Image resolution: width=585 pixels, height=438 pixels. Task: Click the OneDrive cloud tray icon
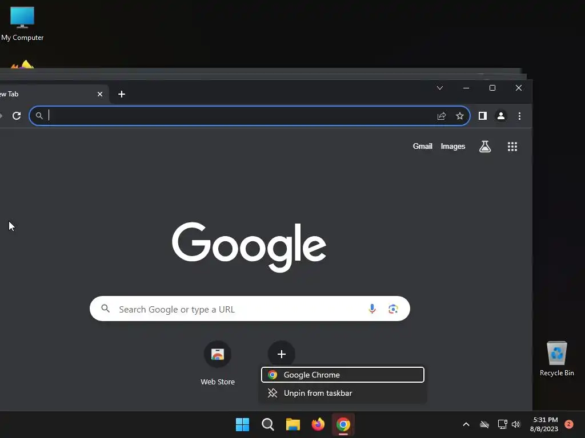[x=484, y=424]
